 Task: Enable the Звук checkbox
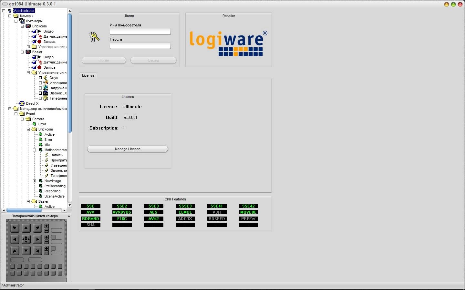click(x=40, y=78)
